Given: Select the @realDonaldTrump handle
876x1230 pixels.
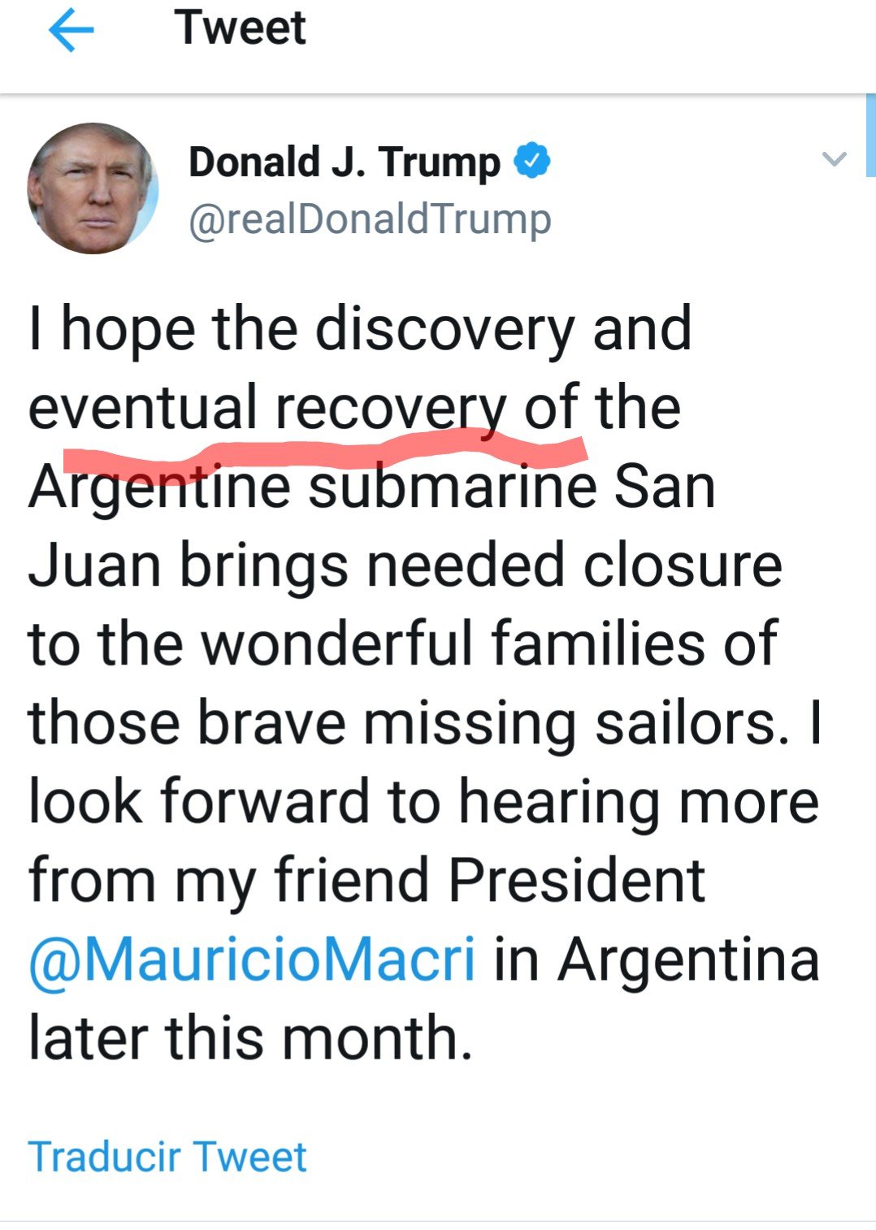Looking at the screenshot, I should click(370, 219).
